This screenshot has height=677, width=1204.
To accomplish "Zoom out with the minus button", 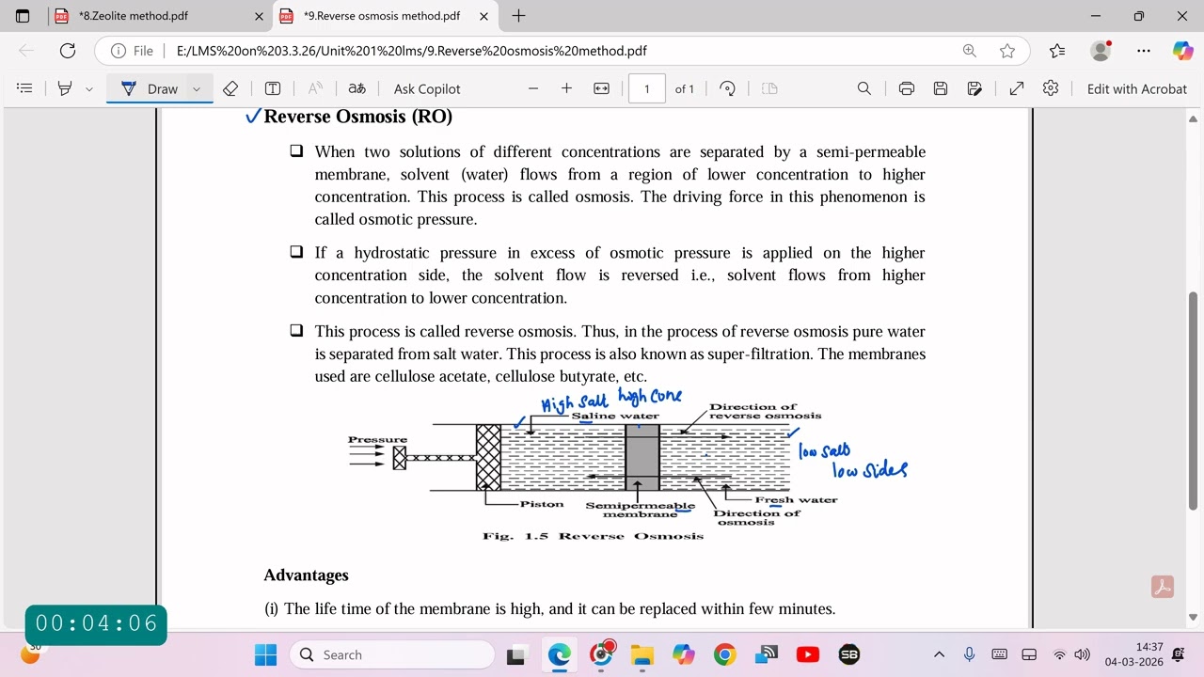I will [533, 88].
